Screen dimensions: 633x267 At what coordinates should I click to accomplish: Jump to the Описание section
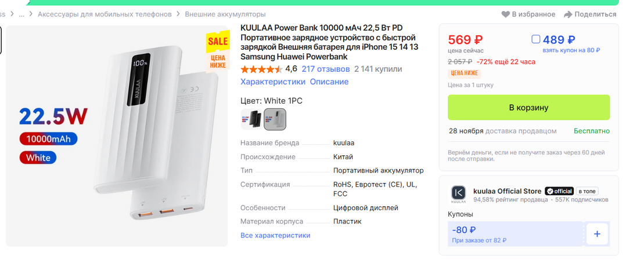tap(329, 82)
